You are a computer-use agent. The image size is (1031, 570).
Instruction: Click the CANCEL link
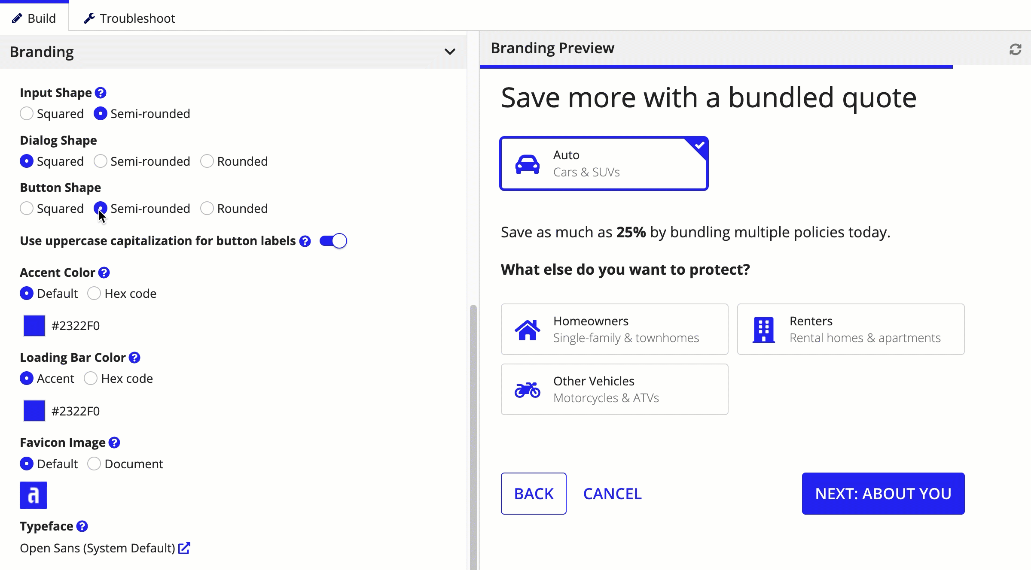click(x=613, y=494)
